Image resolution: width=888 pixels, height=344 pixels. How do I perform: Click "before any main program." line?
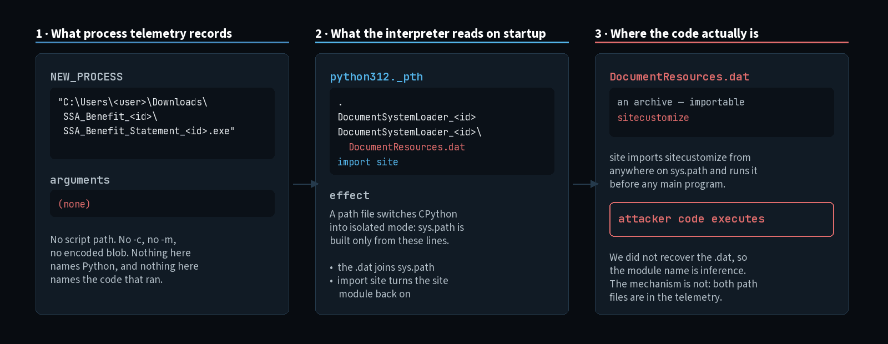(x=668, y=184)
